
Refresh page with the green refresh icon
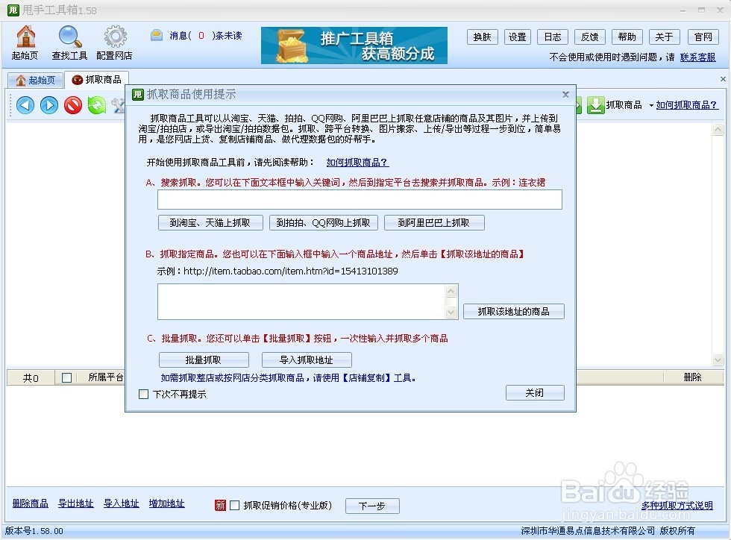pyautogui.click(x=97, y=105)
